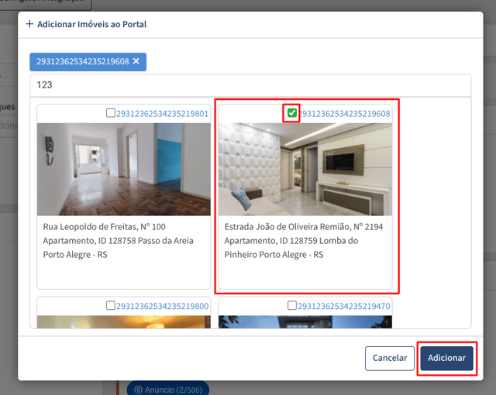Check the box for property 29312362534235219801
Screen dimensions: 496x395
[110, 113]
